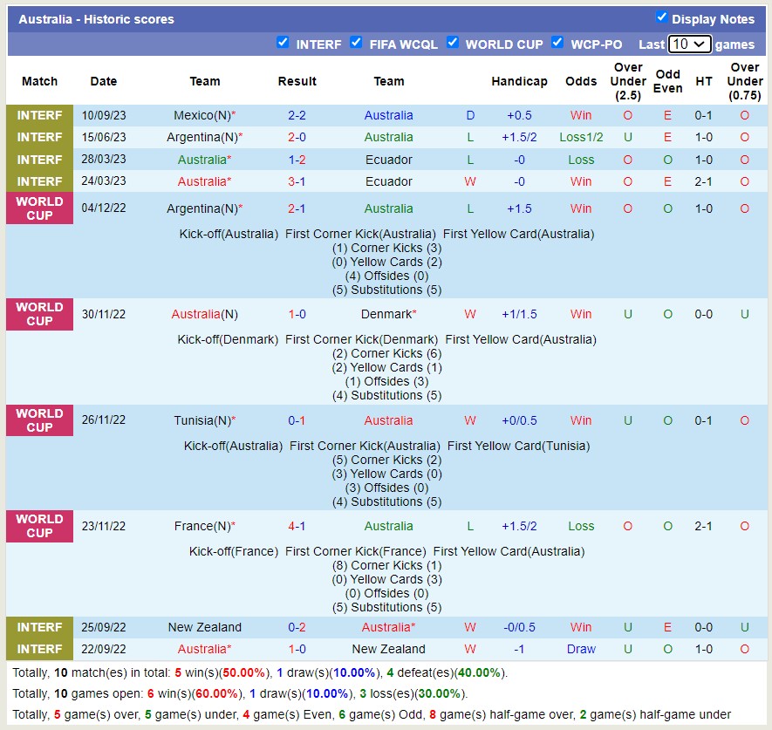Image resolution: width=772 pixels, height=730 pixels.
Task: Toggle the WCP-PO filter checkbox
Action: (557, 42)
